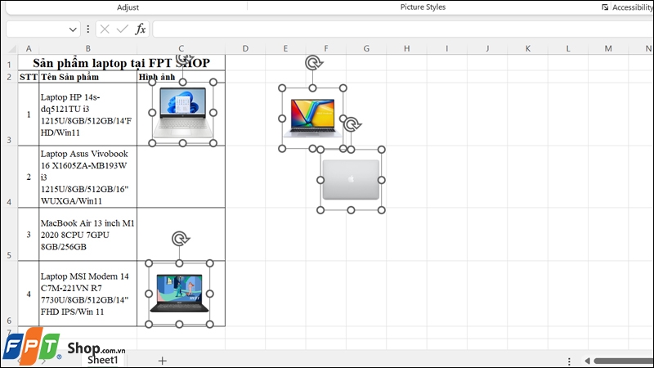Open the Name Box dropdown arrow
Image resolution: width=654 pixels, height=368 pixels.
pyautogui.click(x=73, y=29)
